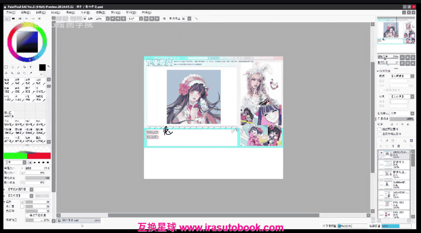Image resolution: width=421 pixels, height=233 pixels.
Task: Open the 文件(F) menu
Action: [10, 12]
